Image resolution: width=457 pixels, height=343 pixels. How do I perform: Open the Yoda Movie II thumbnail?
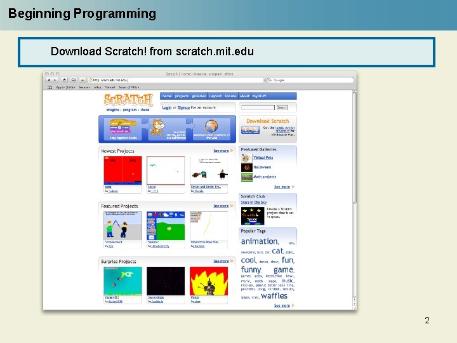coord(123,225)
